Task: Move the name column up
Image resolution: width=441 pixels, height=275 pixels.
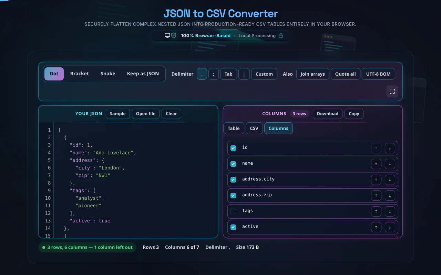Action: (x=376, y=164)
